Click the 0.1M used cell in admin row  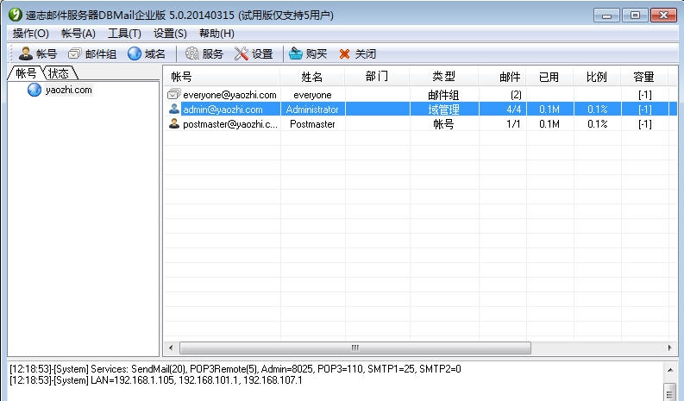[549, 109]
